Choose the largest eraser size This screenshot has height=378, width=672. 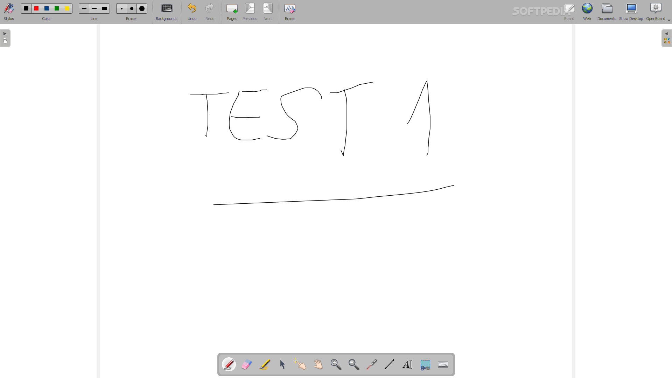pyautogui.click(x=142, y=8)
